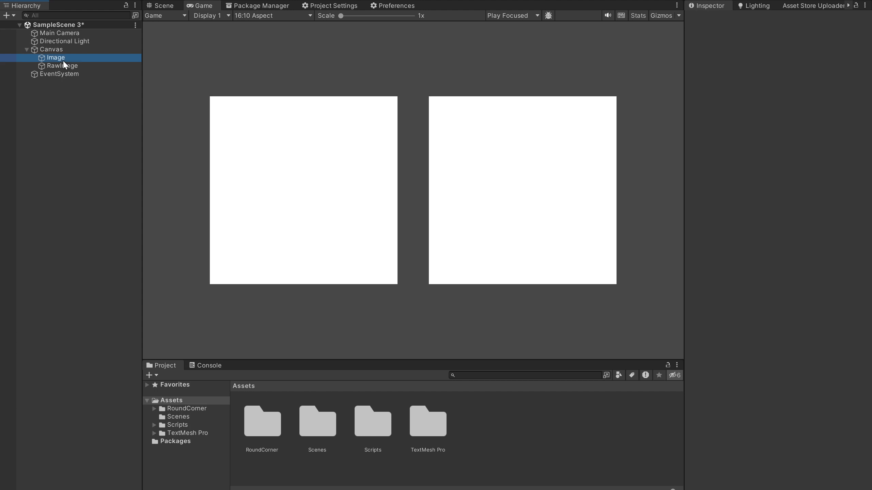Click the Project search field

click(x=525, y=375)
